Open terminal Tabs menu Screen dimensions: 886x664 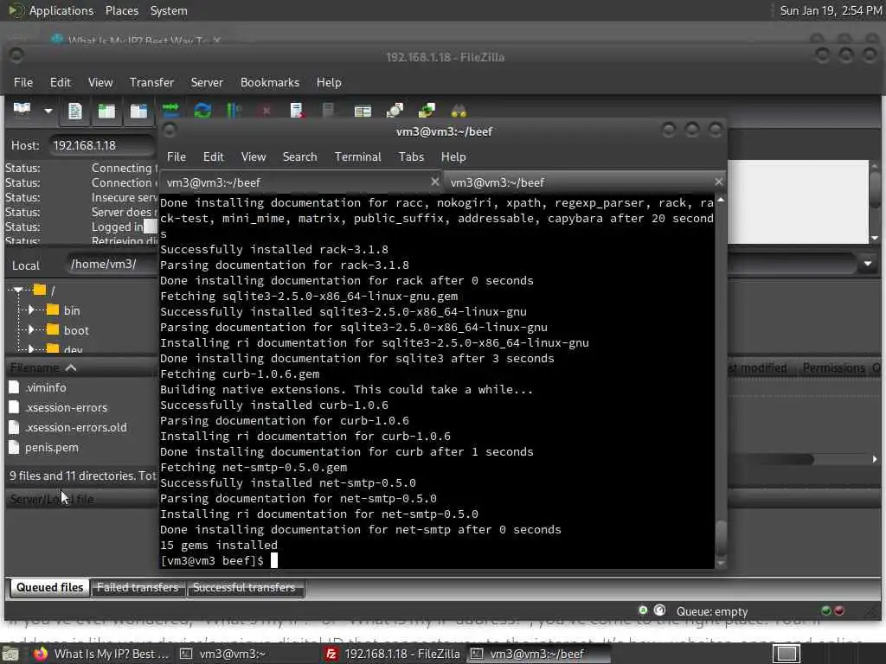coord(411,157)
